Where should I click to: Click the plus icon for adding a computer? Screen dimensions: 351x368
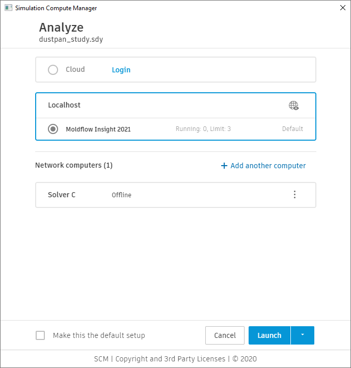(224, 166)
